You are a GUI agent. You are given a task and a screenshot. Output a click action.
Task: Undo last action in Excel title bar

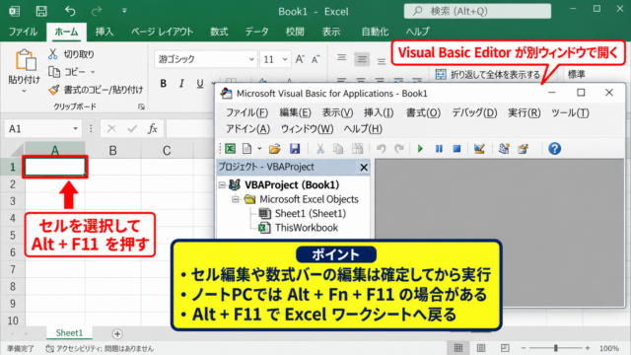tap(70, 11)
